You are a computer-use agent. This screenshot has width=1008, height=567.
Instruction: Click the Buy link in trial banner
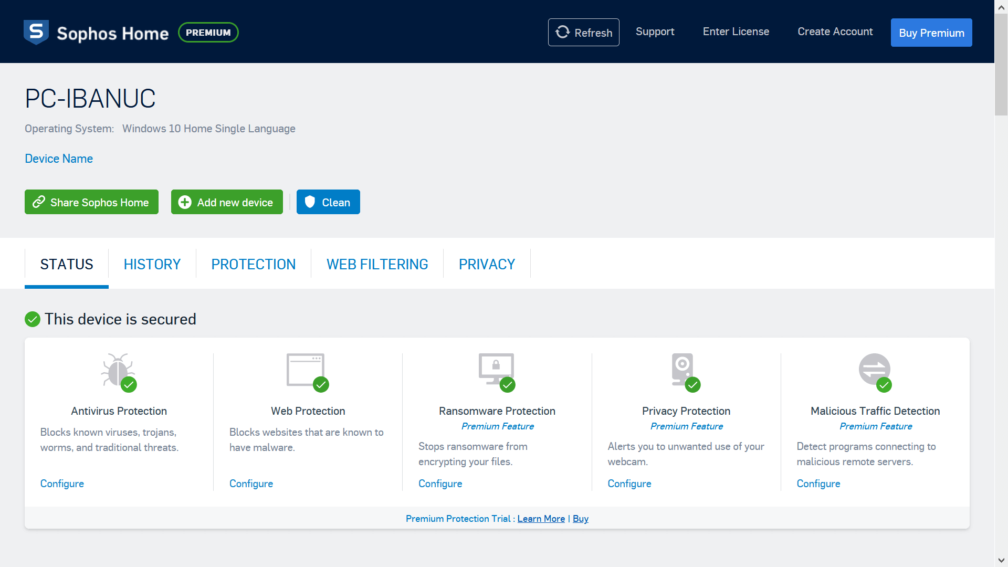pos(581,519)
